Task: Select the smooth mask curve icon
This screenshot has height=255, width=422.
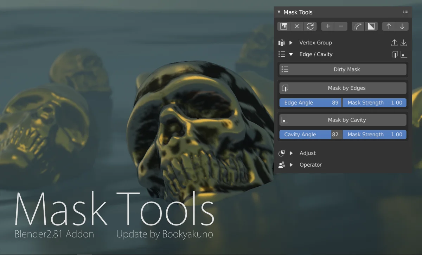Action: tap(358, 26)
